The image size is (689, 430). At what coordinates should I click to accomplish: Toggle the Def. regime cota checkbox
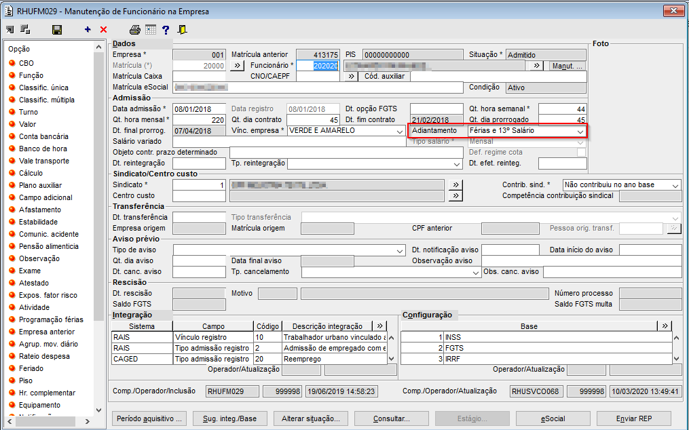click(x=581, y=153)
